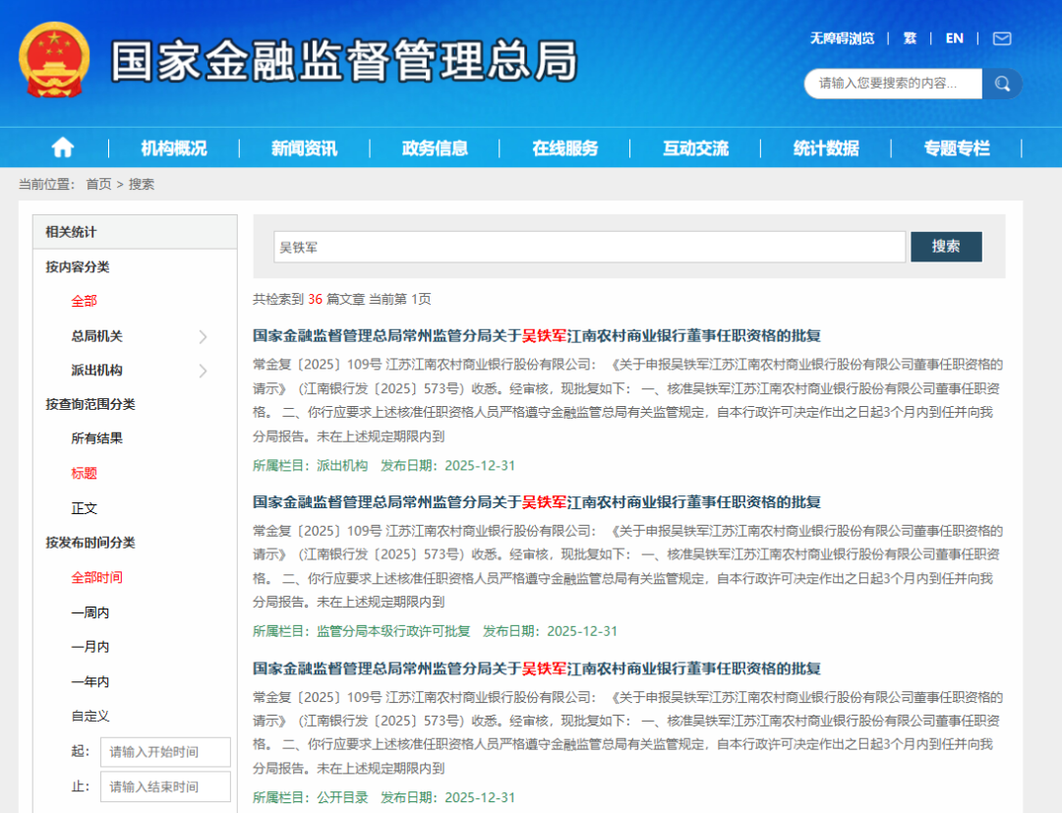Viewport: 1062px width, 813px height.
Task: Open the 在线服务 menu
Action: point(564,148)
